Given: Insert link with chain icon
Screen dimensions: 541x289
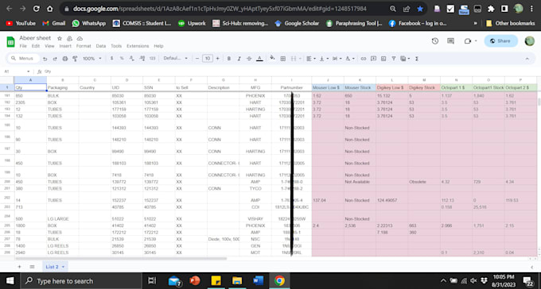Looking at the screenshot, I should pos(364,59).
